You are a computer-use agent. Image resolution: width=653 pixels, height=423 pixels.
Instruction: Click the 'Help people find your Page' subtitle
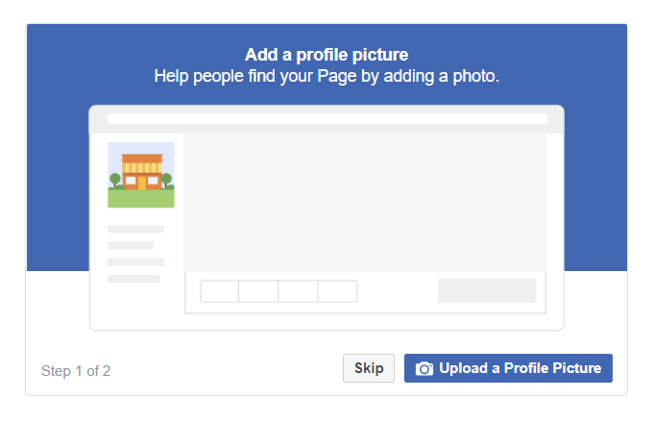[326, 76]
